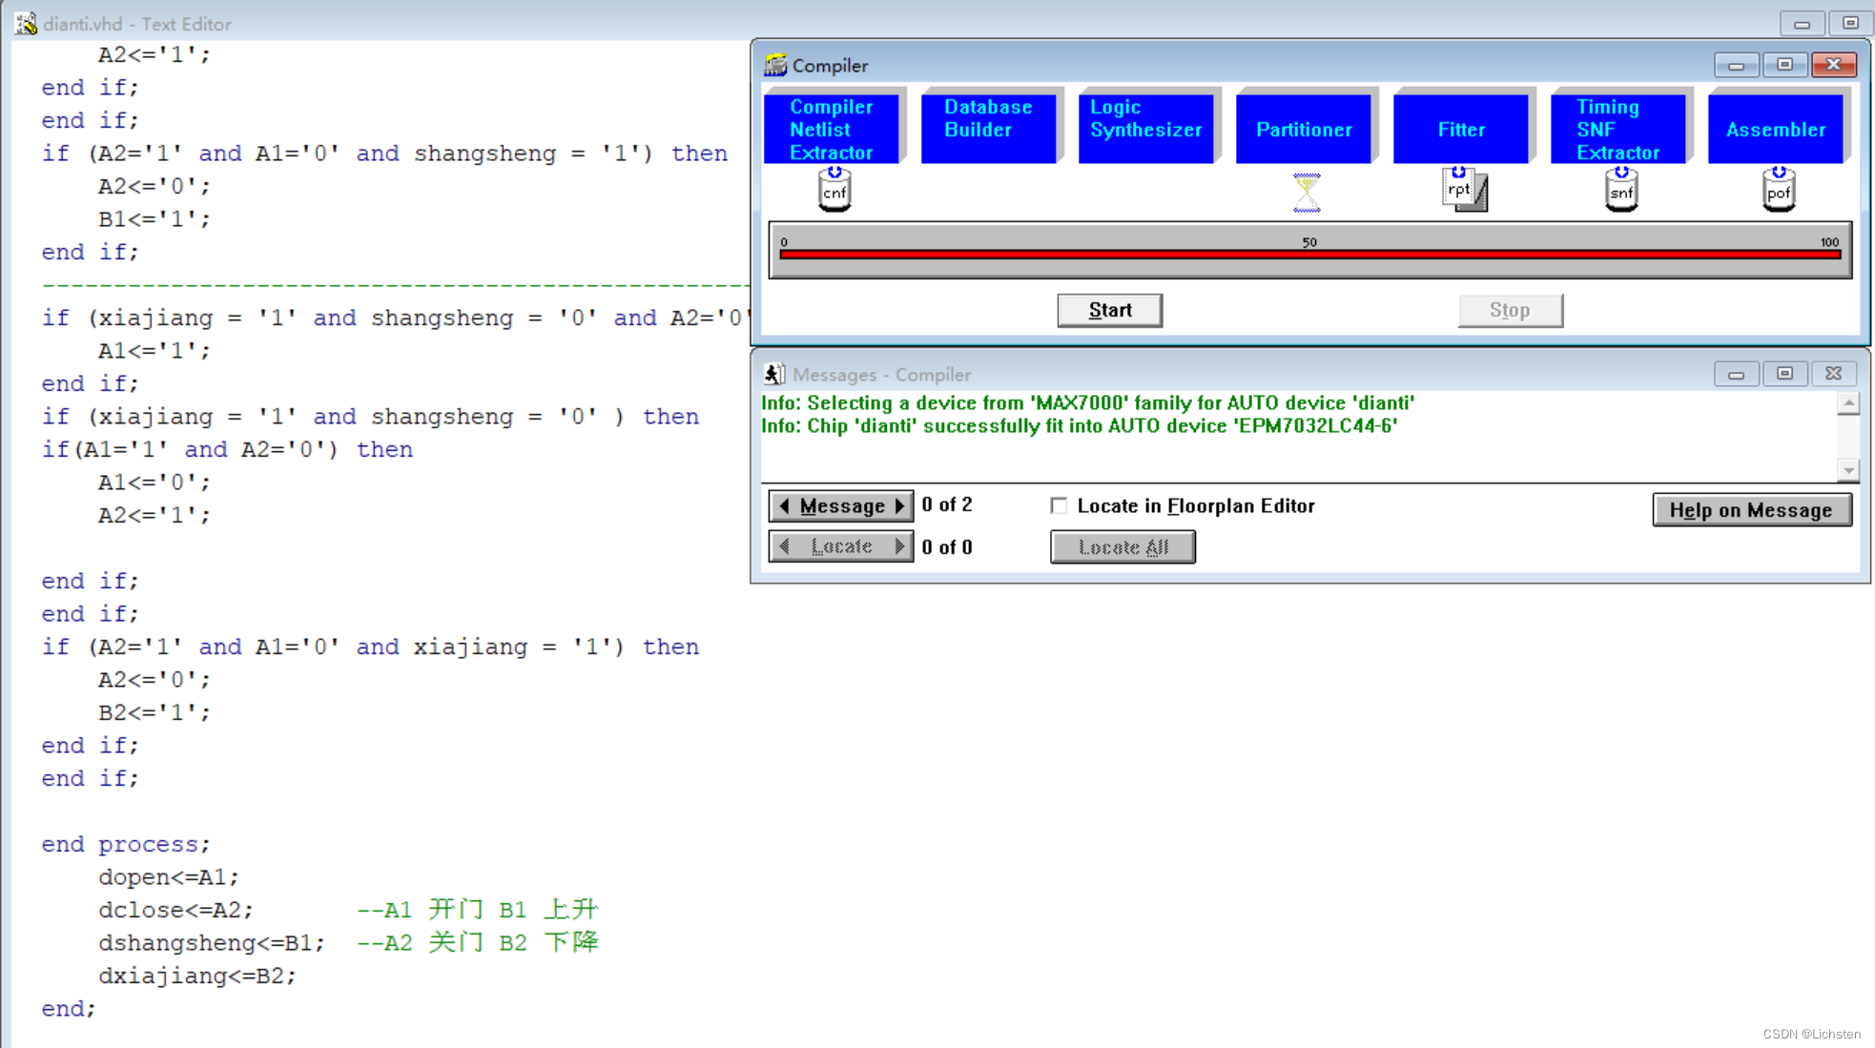Click the pof file icon under Assembler

[x=1778, y=190]
